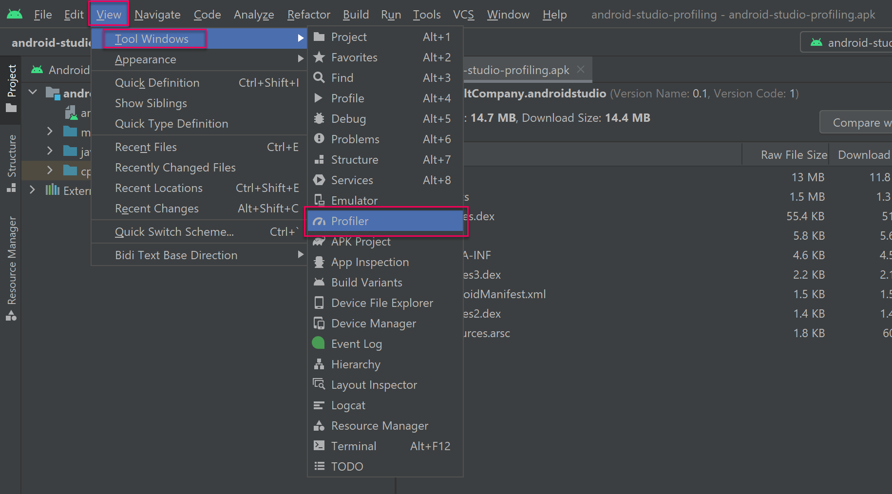
Task: Open the Logcat tool window icon
Action: point(319,405)
